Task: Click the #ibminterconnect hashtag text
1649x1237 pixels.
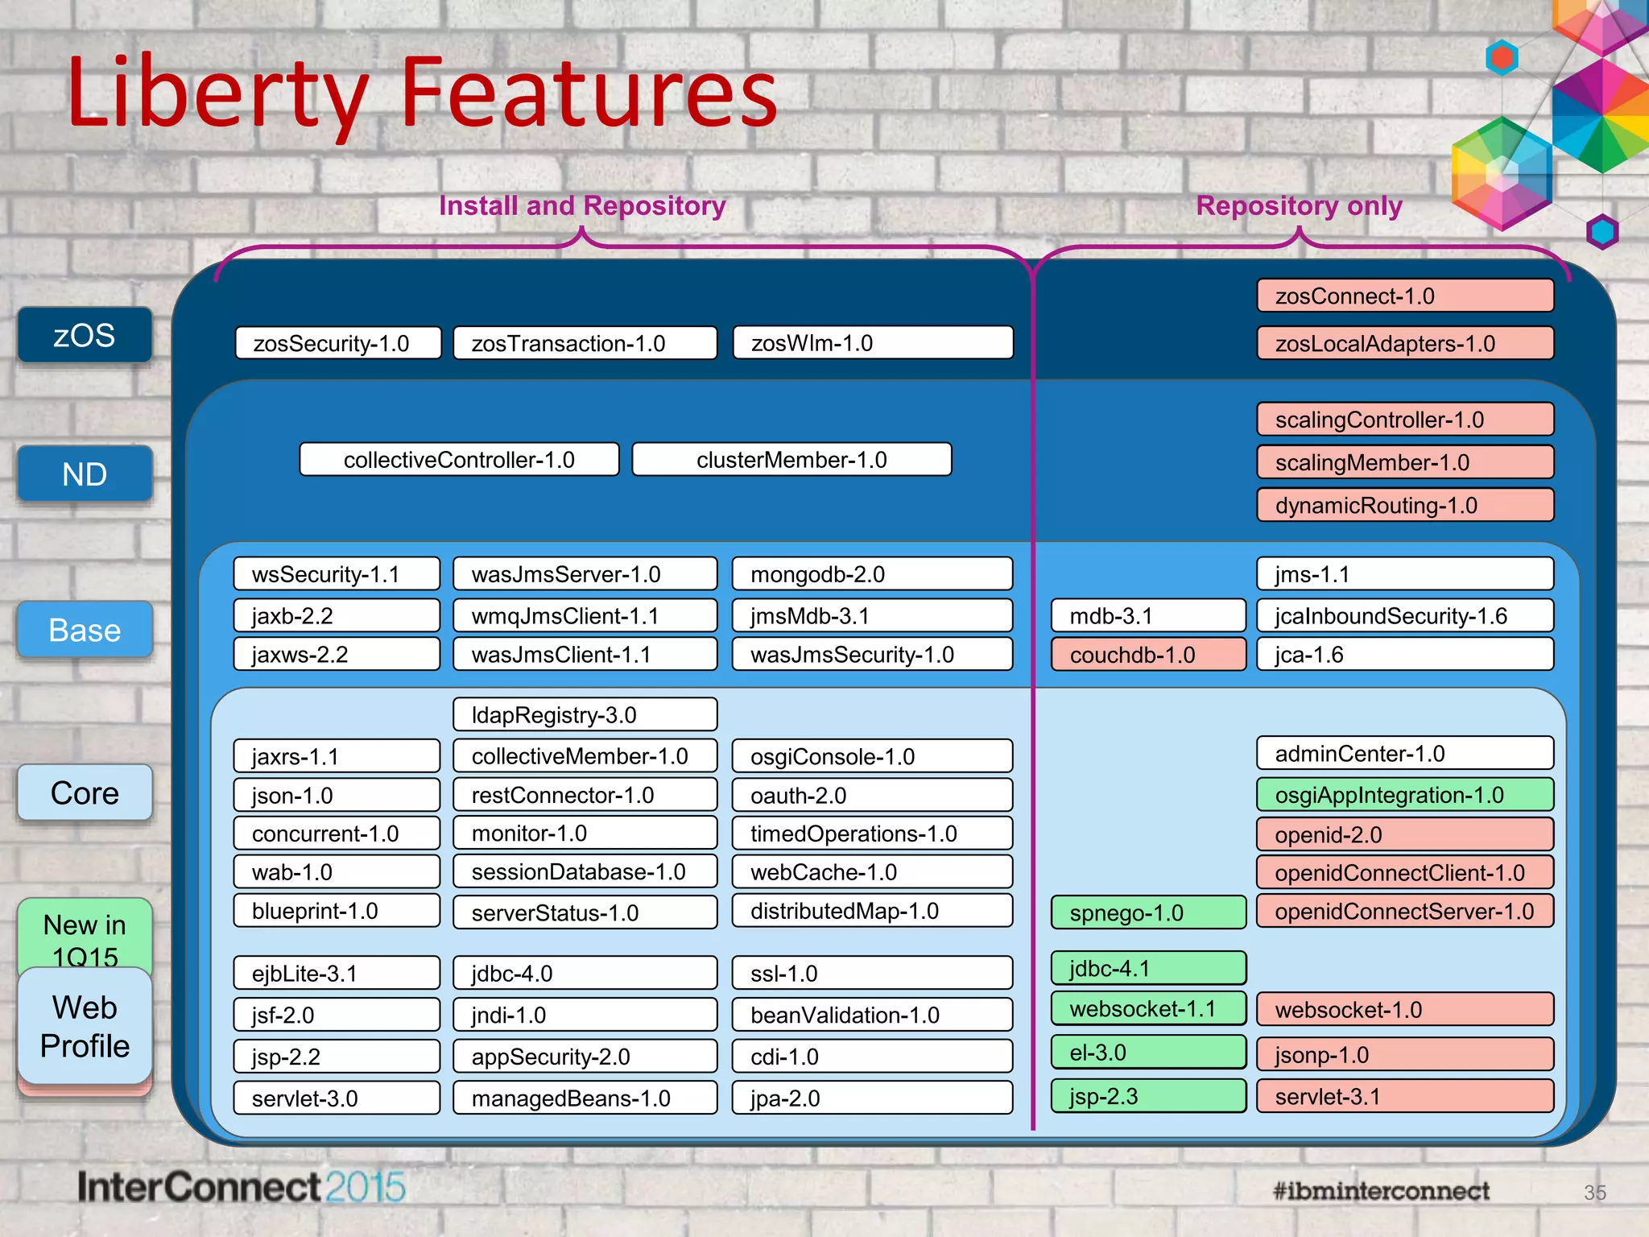Action: 1380,1190
